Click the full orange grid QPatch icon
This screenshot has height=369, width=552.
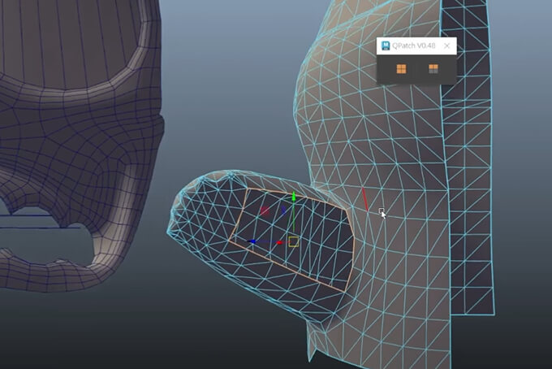401,69
